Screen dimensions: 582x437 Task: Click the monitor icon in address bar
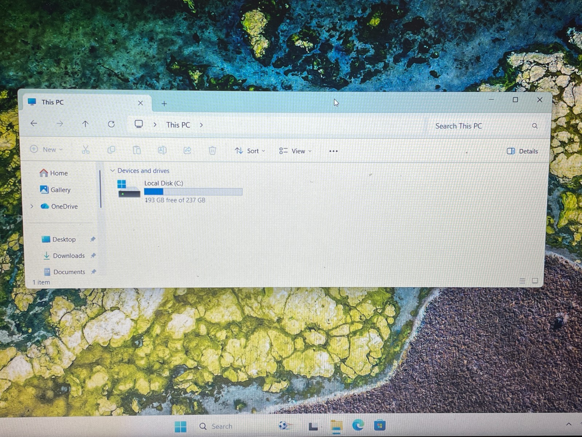pos(139,124)
